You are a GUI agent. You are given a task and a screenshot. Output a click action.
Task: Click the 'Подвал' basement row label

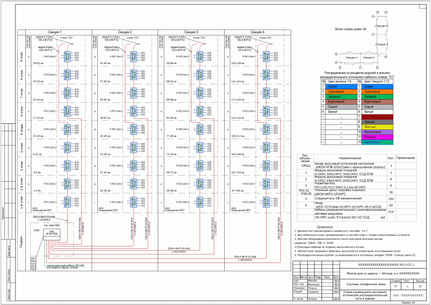(x=22, y=242)
